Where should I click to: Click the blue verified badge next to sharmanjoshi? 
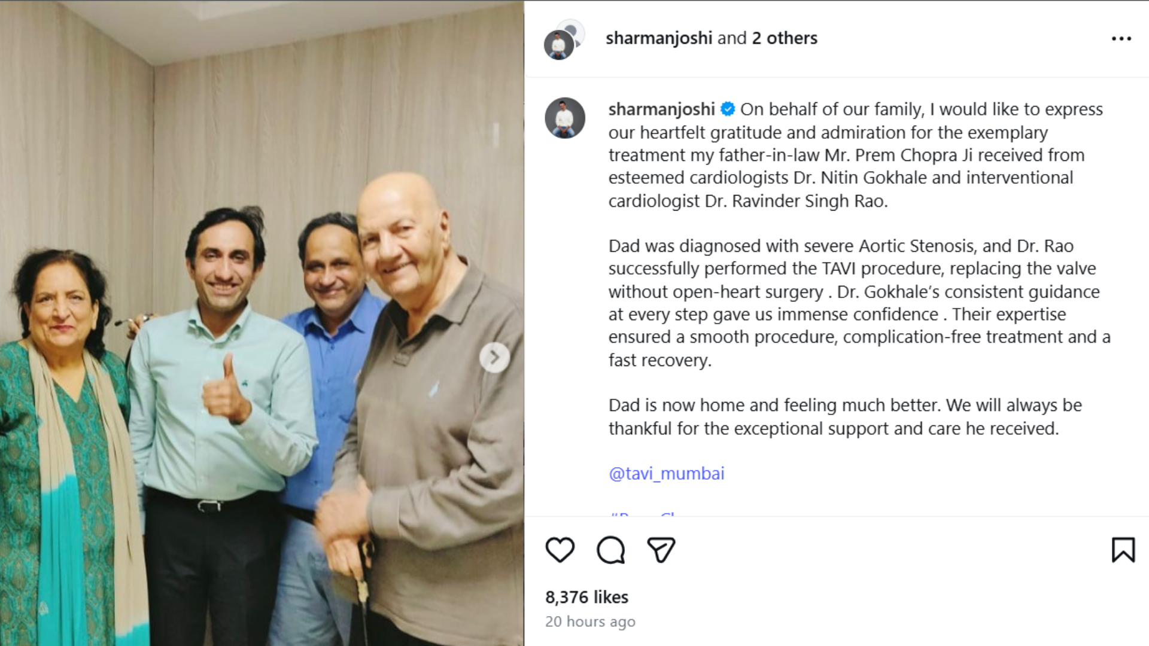(728, 109)
